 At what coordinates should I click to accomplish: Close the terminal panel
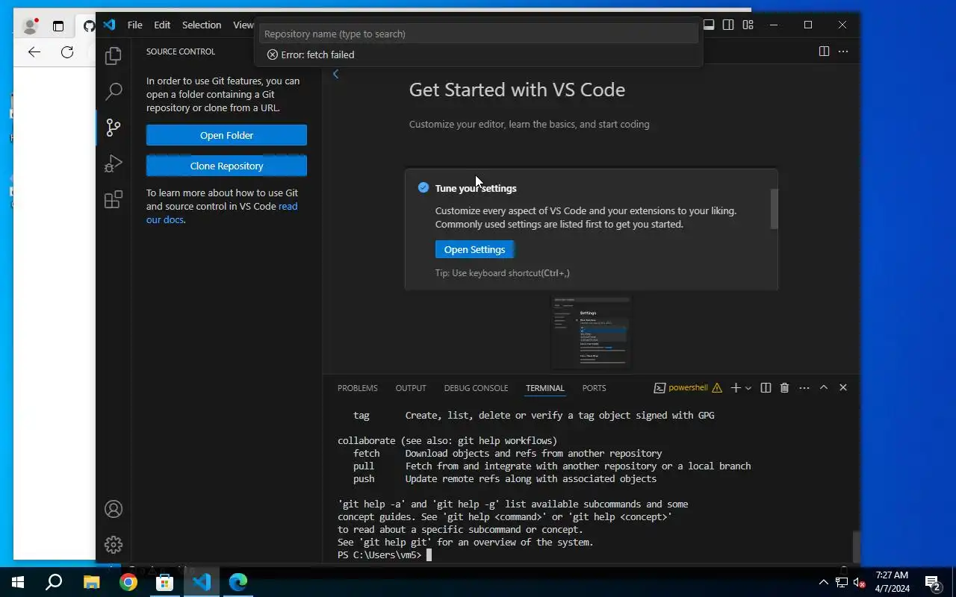coord(843,387)
